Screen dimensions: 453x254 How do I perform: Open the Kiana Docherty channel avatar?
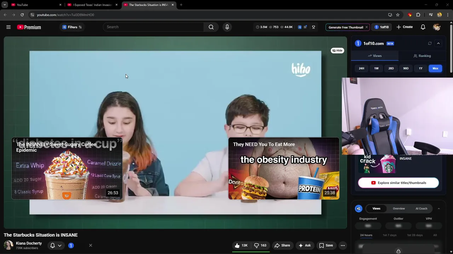tap(8, 245)
